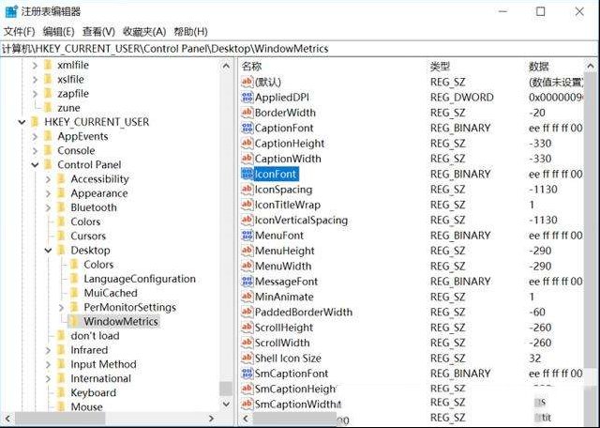Collapse the Control Panel tree node
This screenshot has height=428, width=600.
click(36, 165)
